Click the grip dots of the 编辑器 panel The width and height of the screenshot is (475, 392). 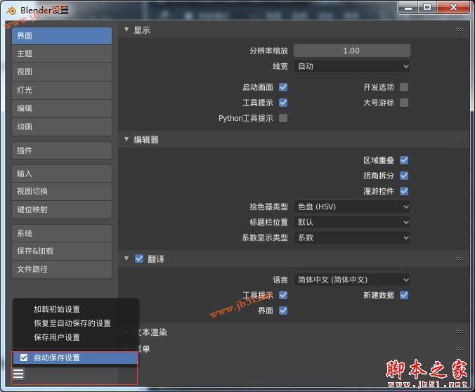[460, 139]
